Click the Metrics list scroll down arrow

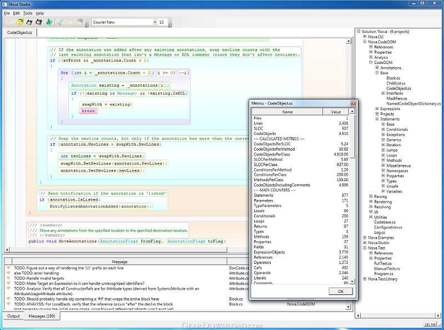pyautogui.click(x=352, y=282)
